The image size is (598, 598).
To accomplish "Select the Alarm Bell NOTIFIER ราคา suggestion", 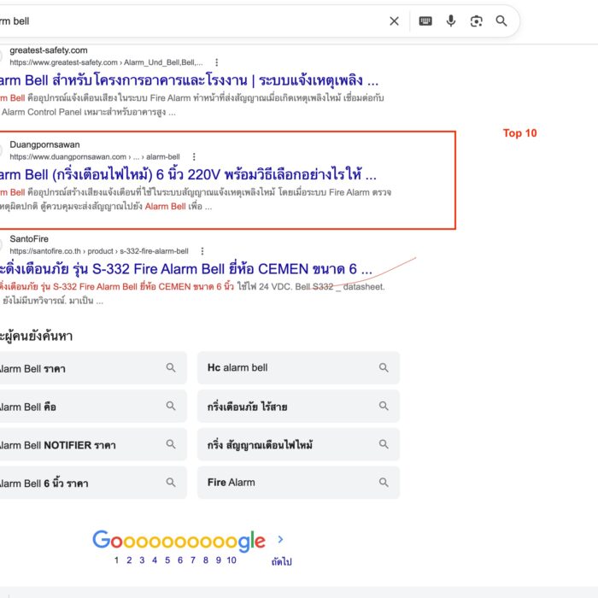I will (93, 445).
